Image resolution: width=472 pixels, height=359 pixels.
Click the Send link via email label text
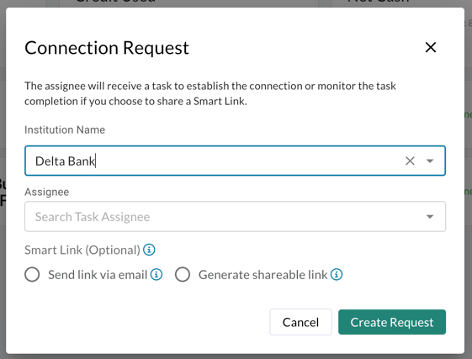pos(98,275)
